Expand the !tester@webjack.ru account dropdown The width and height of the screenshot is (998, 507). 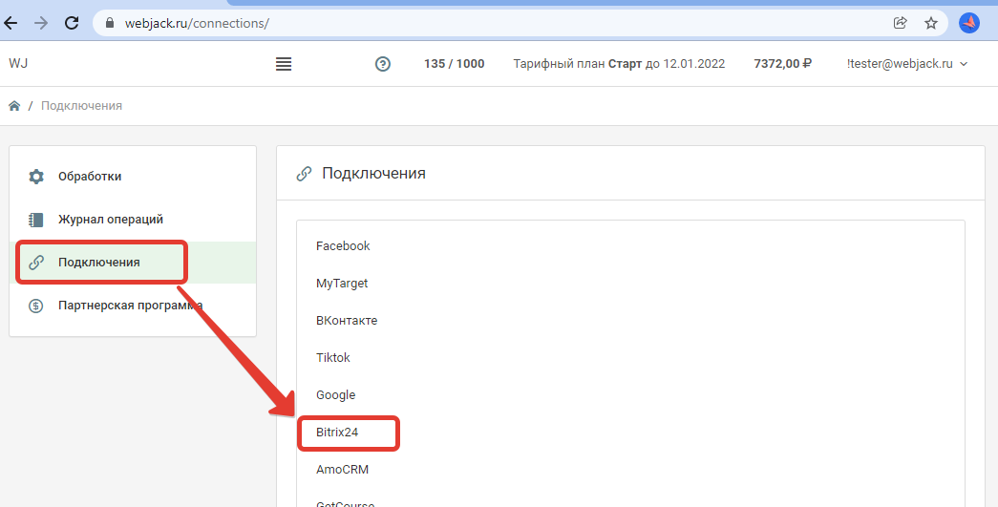point(907,64)
